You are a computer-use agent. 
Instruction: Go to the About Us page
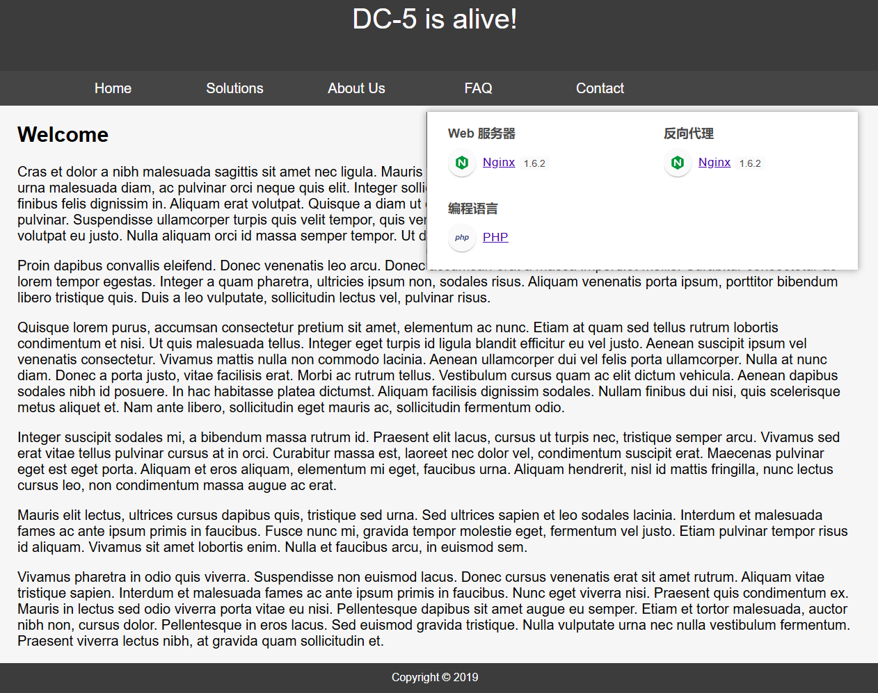[356, 88]
